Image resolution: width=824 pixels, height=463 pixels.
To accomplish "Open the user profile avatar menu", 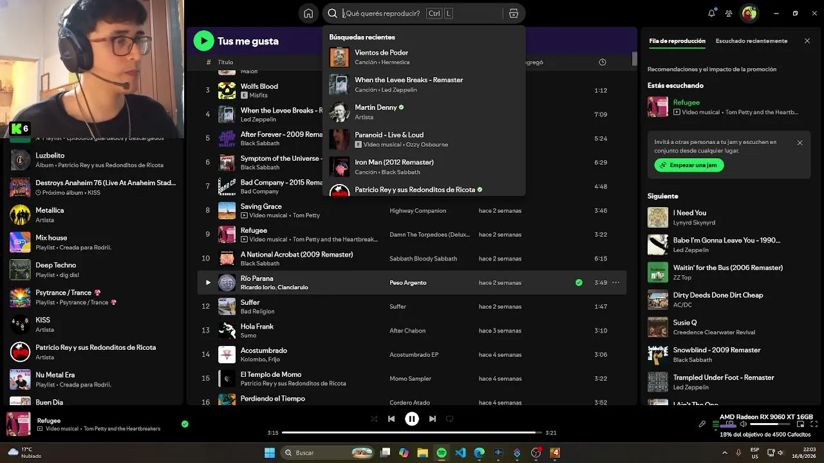I will click(x=749, y=13).
